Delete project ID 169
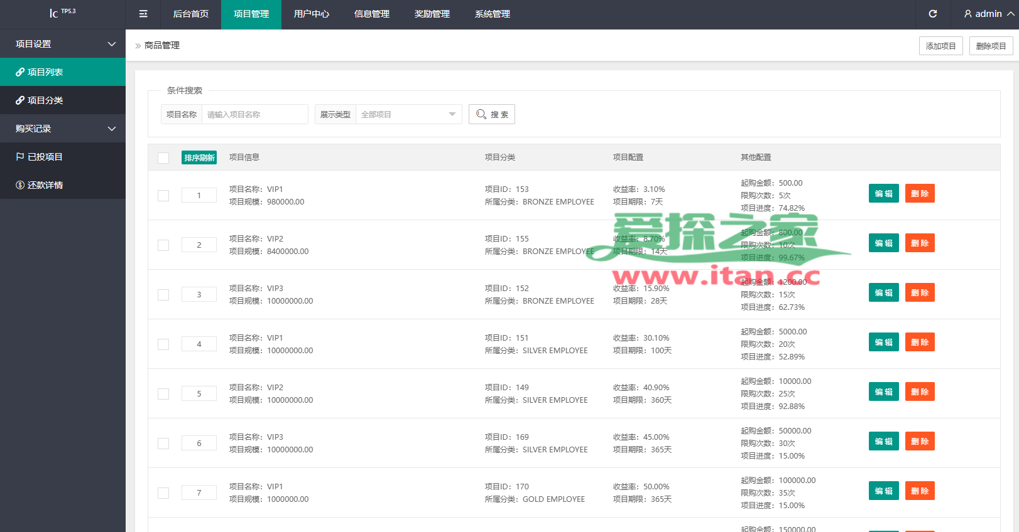The width and height of the screenshot is (1019, 532). coord(920,441)
